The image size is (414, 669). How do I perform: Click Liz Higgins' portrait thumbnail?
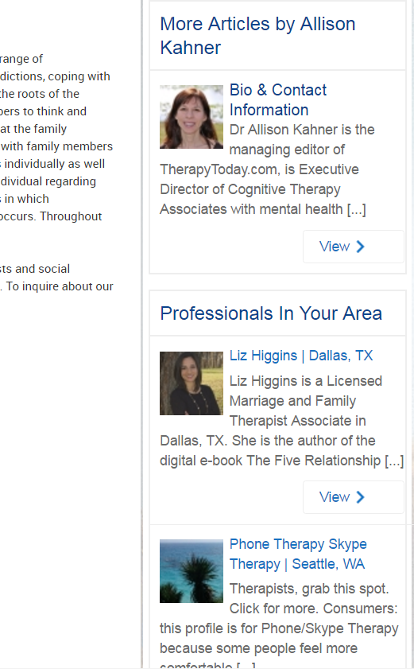(192, 383)
